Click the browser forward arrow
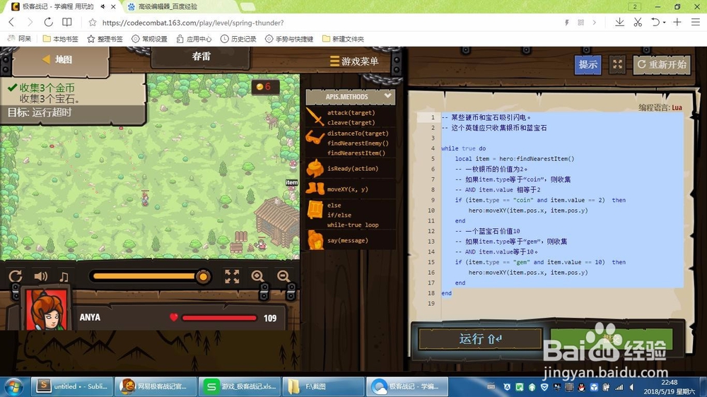This screenshot has height=397, width=707. click(30, 22)
